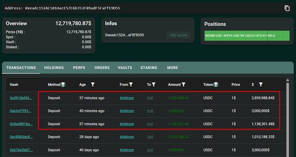Viewport: 296px width, 157px height.
Task: Click the Price column header
Action: (235, 85)
